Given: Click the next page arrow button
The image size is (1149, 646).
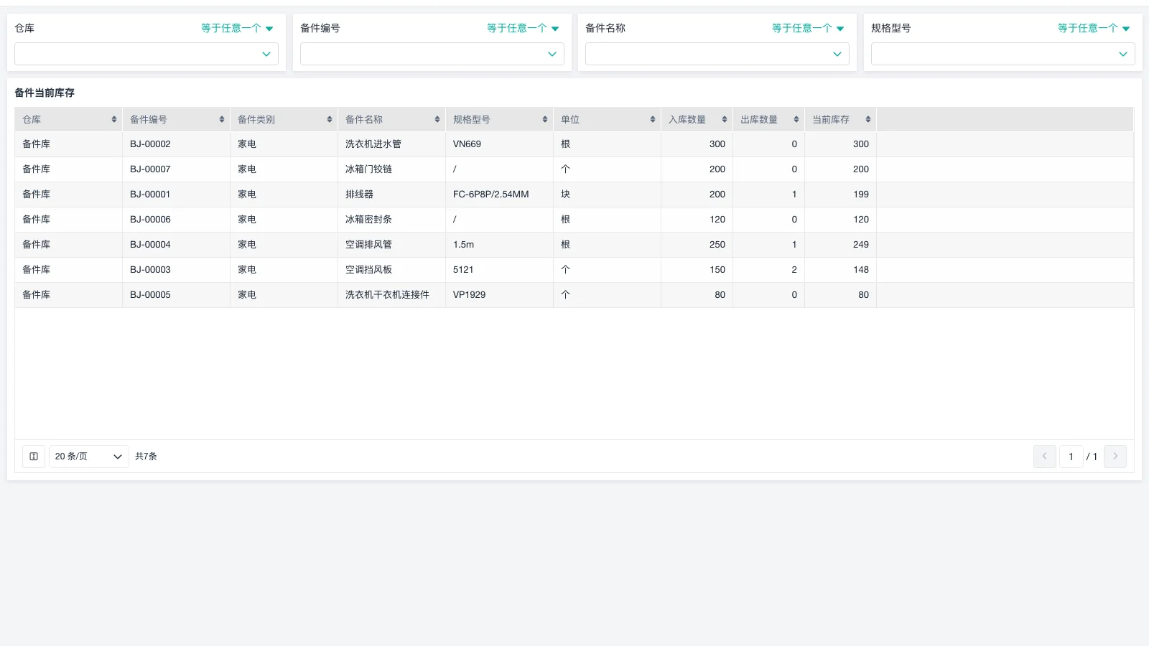Looking at the screenshot, I should pyautogui.click(x=1115, y=456).
